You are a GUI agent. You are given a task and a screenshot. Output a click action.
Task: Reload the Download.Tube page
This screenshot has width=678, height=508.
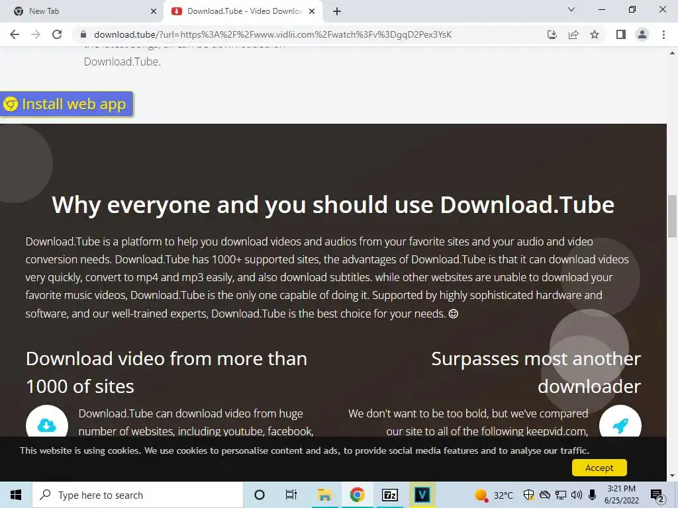57,34
